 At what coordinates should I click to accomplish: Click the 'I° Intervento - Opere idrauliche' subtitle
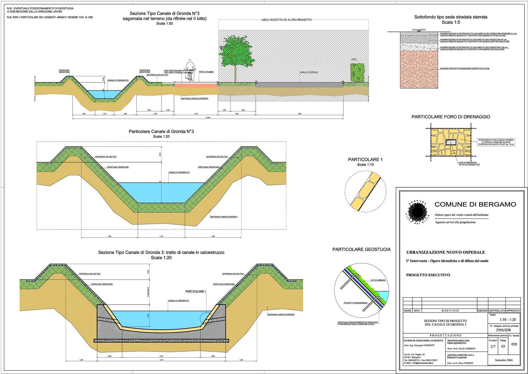point(447,261)
